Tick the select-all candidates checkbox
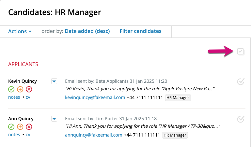Viewport: 251px width, 147px height. 241,52
